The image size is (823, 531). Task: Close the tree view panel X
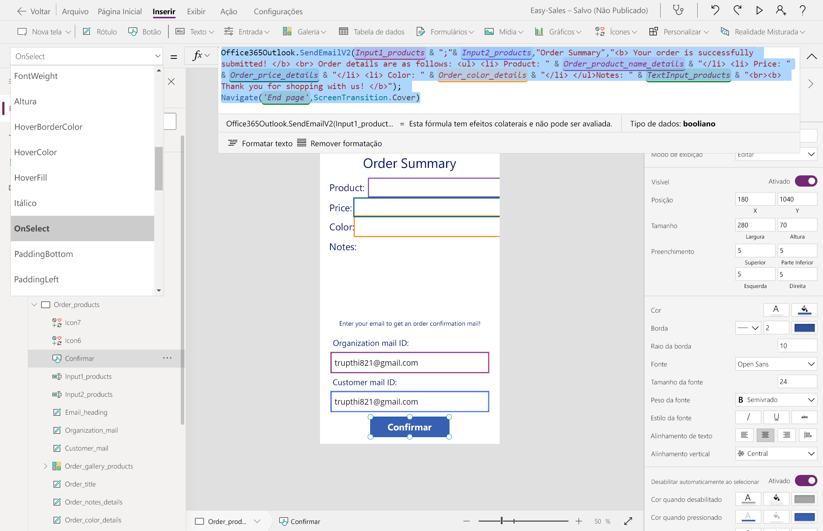pos(171,82)
